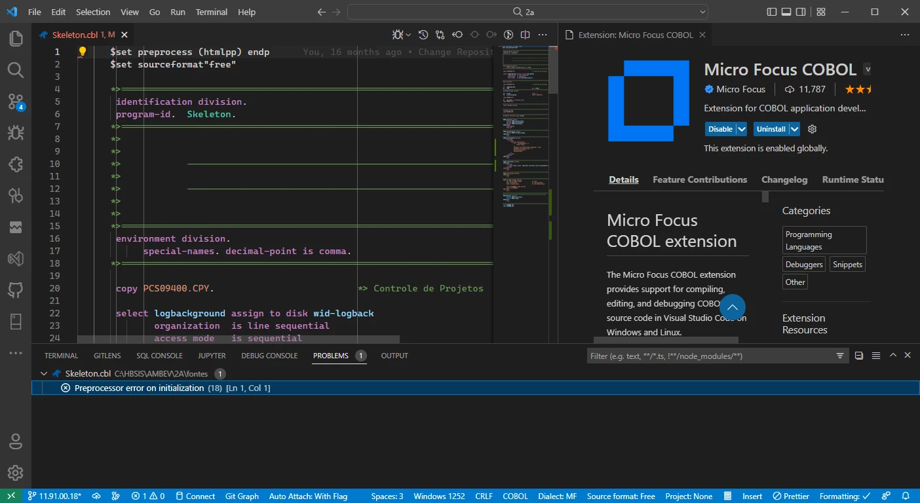Viewport: 920px width, 503px height.
Task: Select the Snippets category tag
Action: pyautogui.click(x=848, y=265)
